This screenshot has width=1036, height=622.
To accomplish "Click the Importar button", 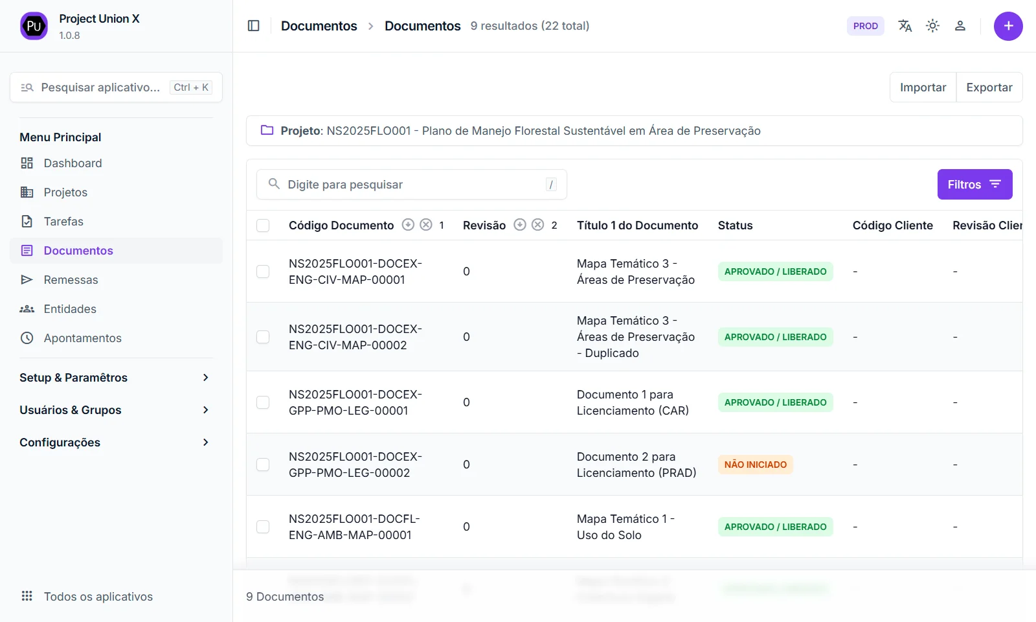I will tap(923, 87).
